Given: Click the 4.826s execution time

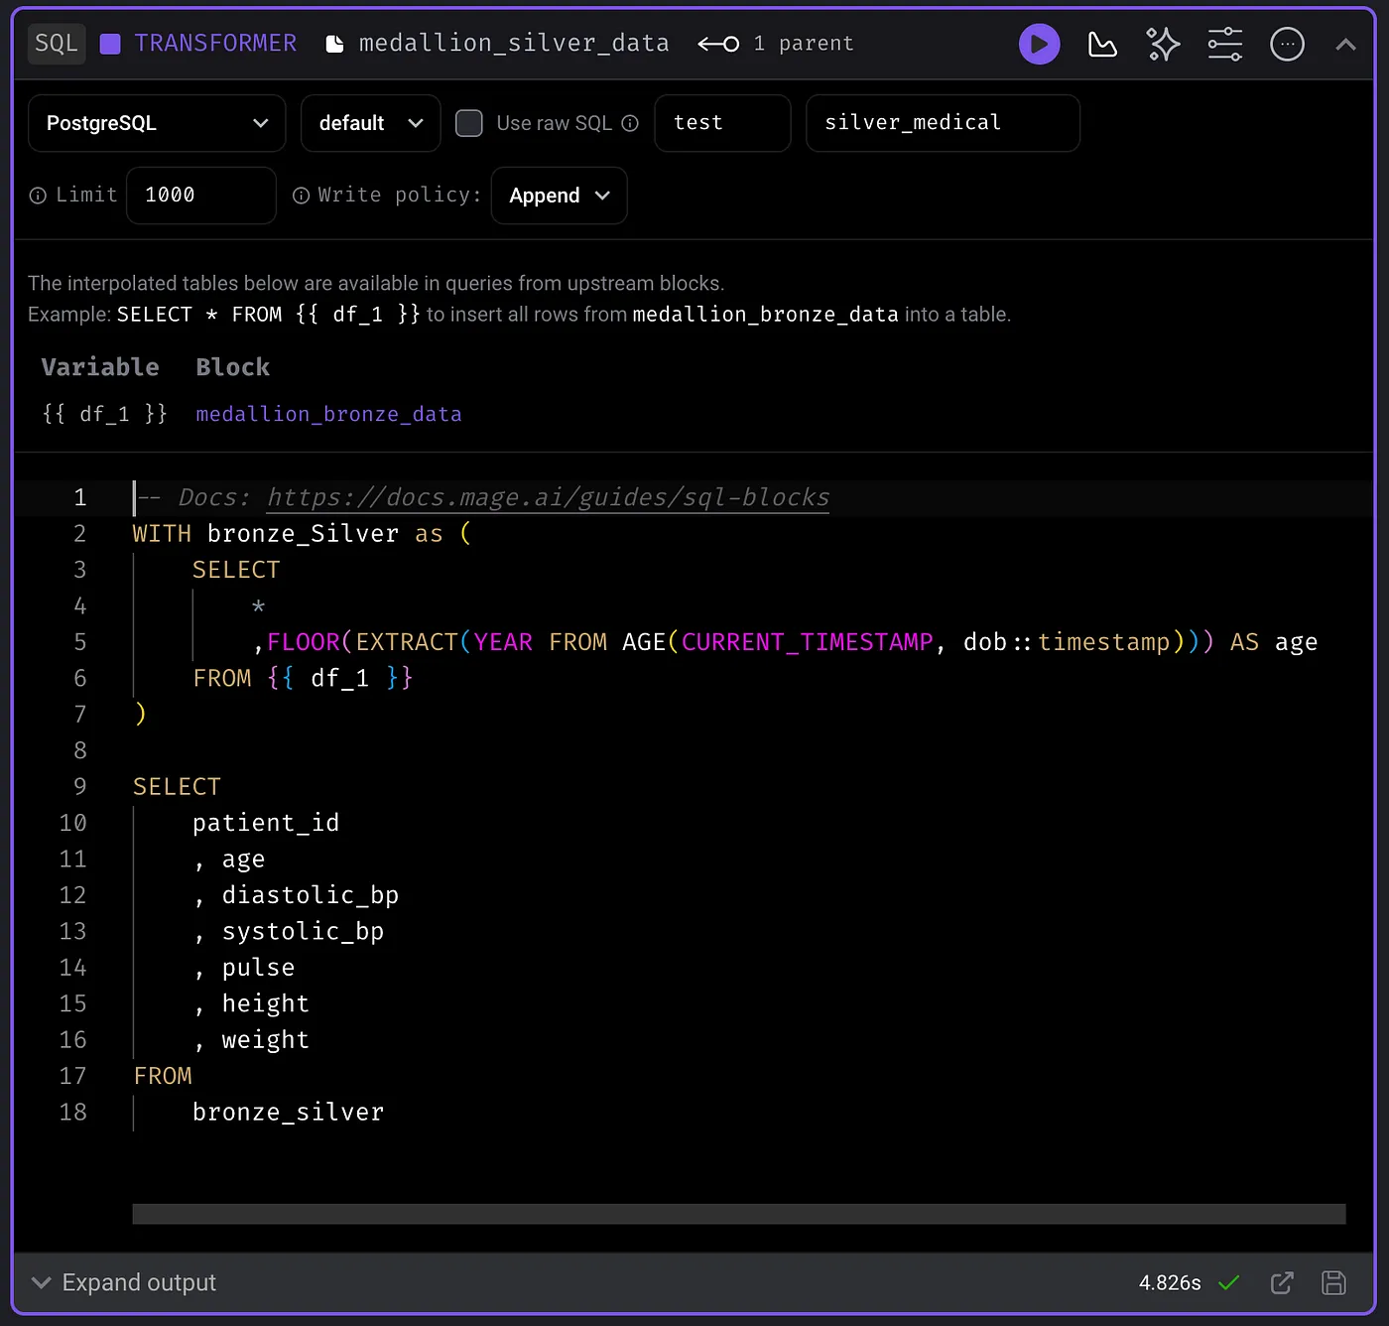Looking at the screenshot, I should click(1170, 1282).
